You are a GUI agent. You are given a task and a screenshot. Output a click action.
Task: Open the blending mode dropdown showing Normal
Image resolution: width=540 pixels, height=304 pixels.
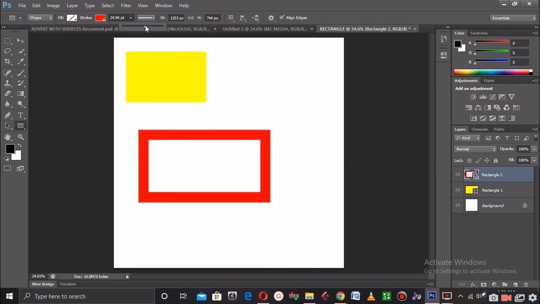(x=475, y=149)
